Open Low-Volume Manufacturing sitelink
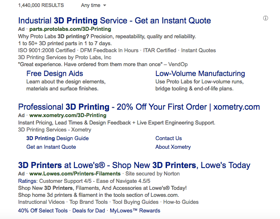The image size is (280, 219). tap(200, 74)
